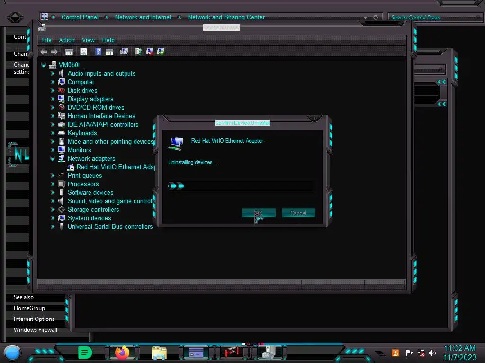Click the volume speaker tray icon
The image size is (485, 363).
click(432, 353)
